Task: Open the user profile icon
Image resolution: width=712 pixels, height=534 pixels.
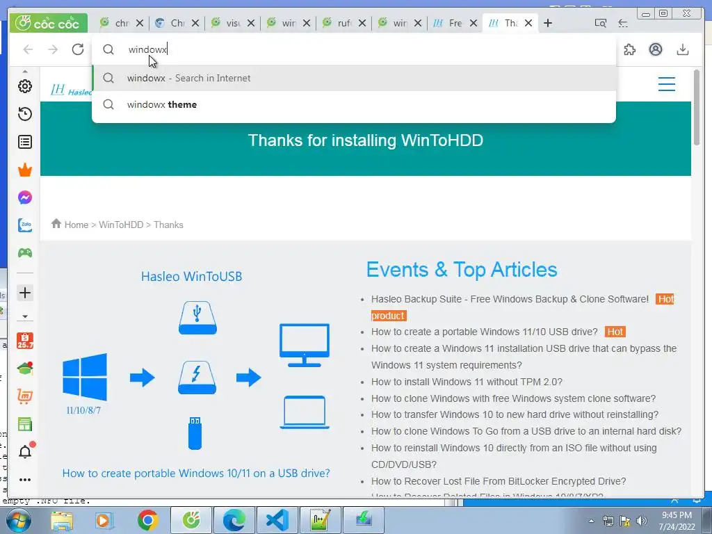Action: tap(655, 49)
